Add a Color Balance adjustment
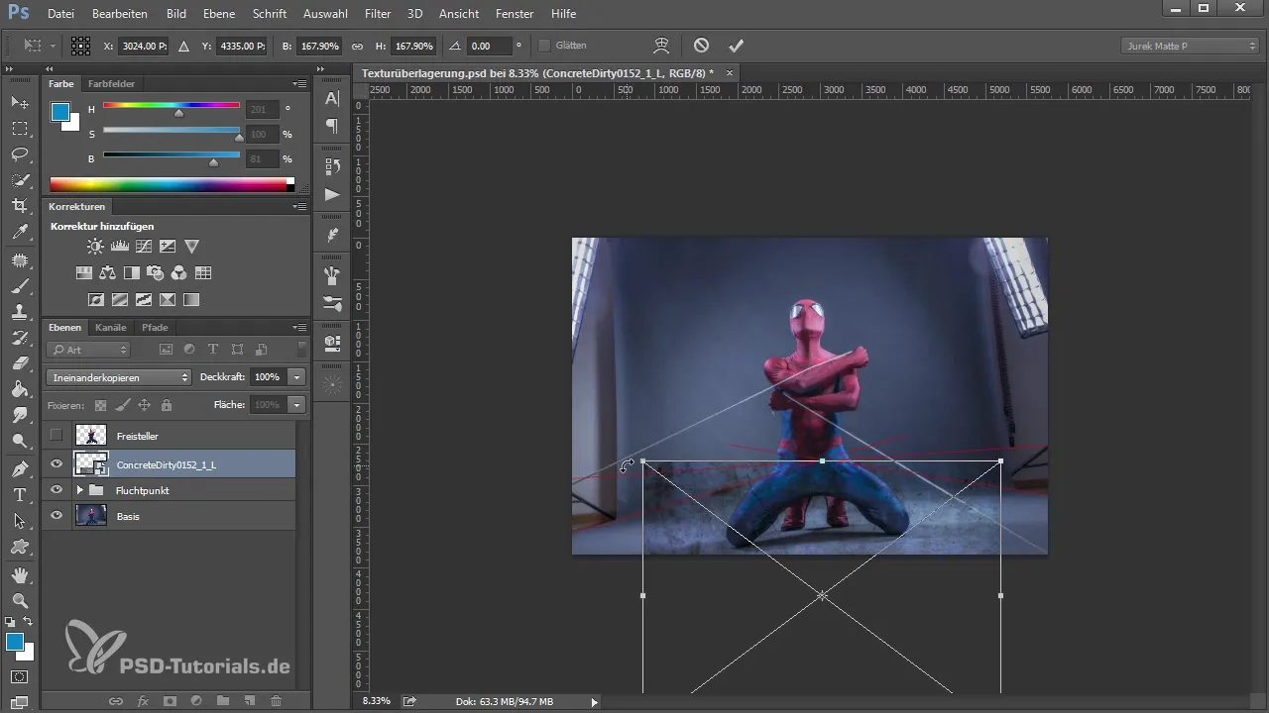 click(108, 272)
